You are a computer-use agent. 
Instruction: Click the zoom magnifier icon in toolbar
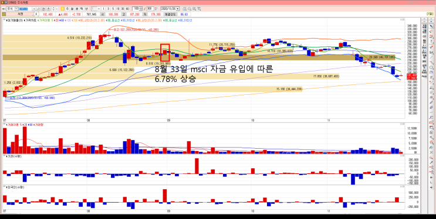(189, 9)
